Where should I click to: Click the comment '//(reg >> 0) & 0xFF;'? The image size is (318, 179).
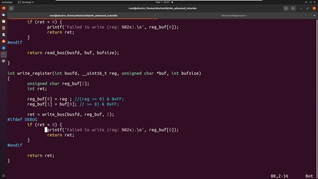(x=99, y=99)
